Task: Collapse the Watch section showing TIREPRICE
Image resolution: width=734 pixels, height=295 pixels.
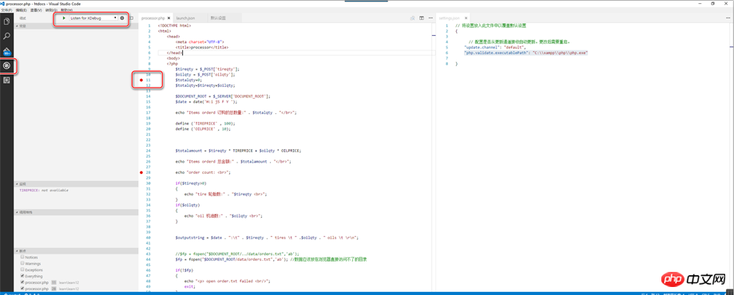Action: [x=77, y=184]
